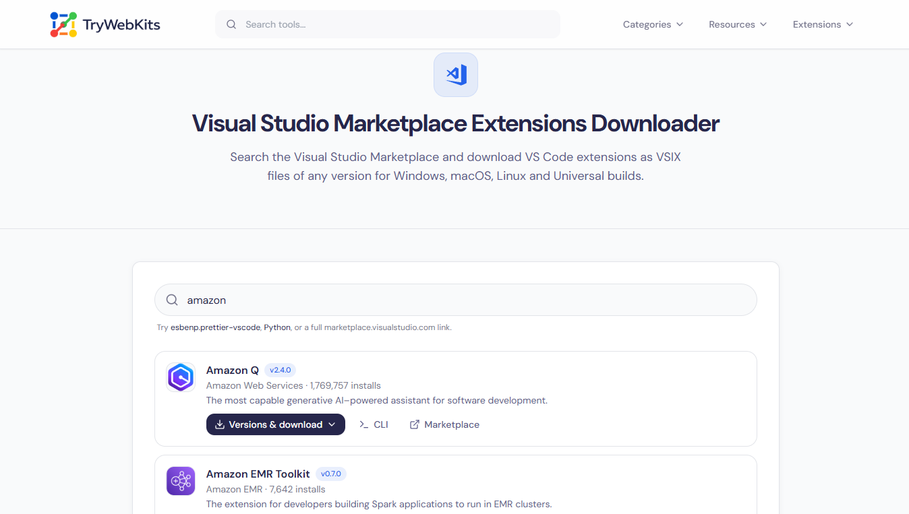Click the external link icon beside Marketplace
This screenshot has width=909, height=514.
pyautogui.click(x=415, y=424)
